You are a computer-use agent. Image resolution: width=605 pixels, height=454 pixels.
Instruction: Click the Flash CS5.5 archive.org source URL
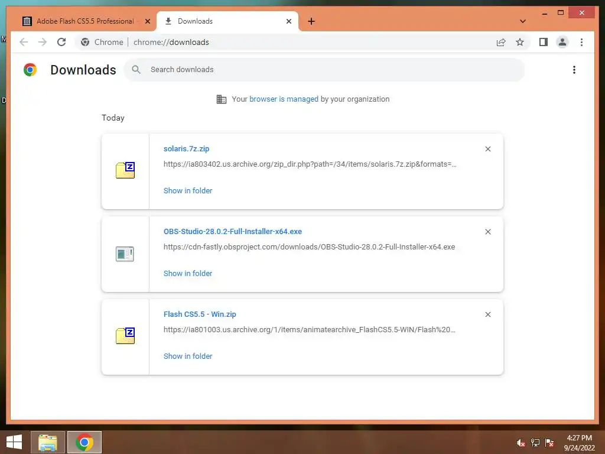point(310,330)
